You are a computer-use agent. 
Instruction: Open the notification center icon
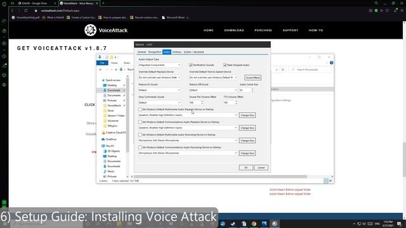pos(399,224)
